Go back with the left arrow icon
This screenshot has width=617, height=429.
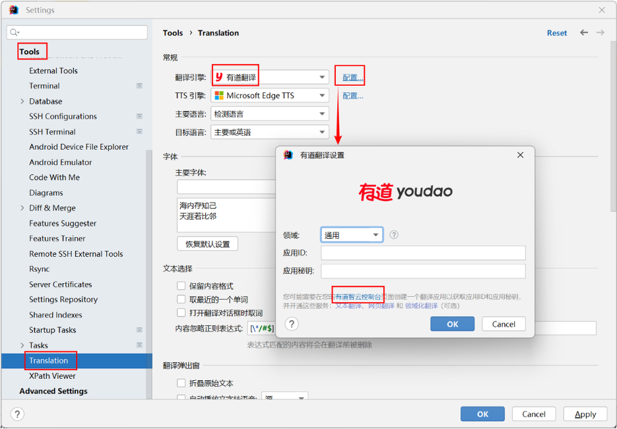click(584, 32)
